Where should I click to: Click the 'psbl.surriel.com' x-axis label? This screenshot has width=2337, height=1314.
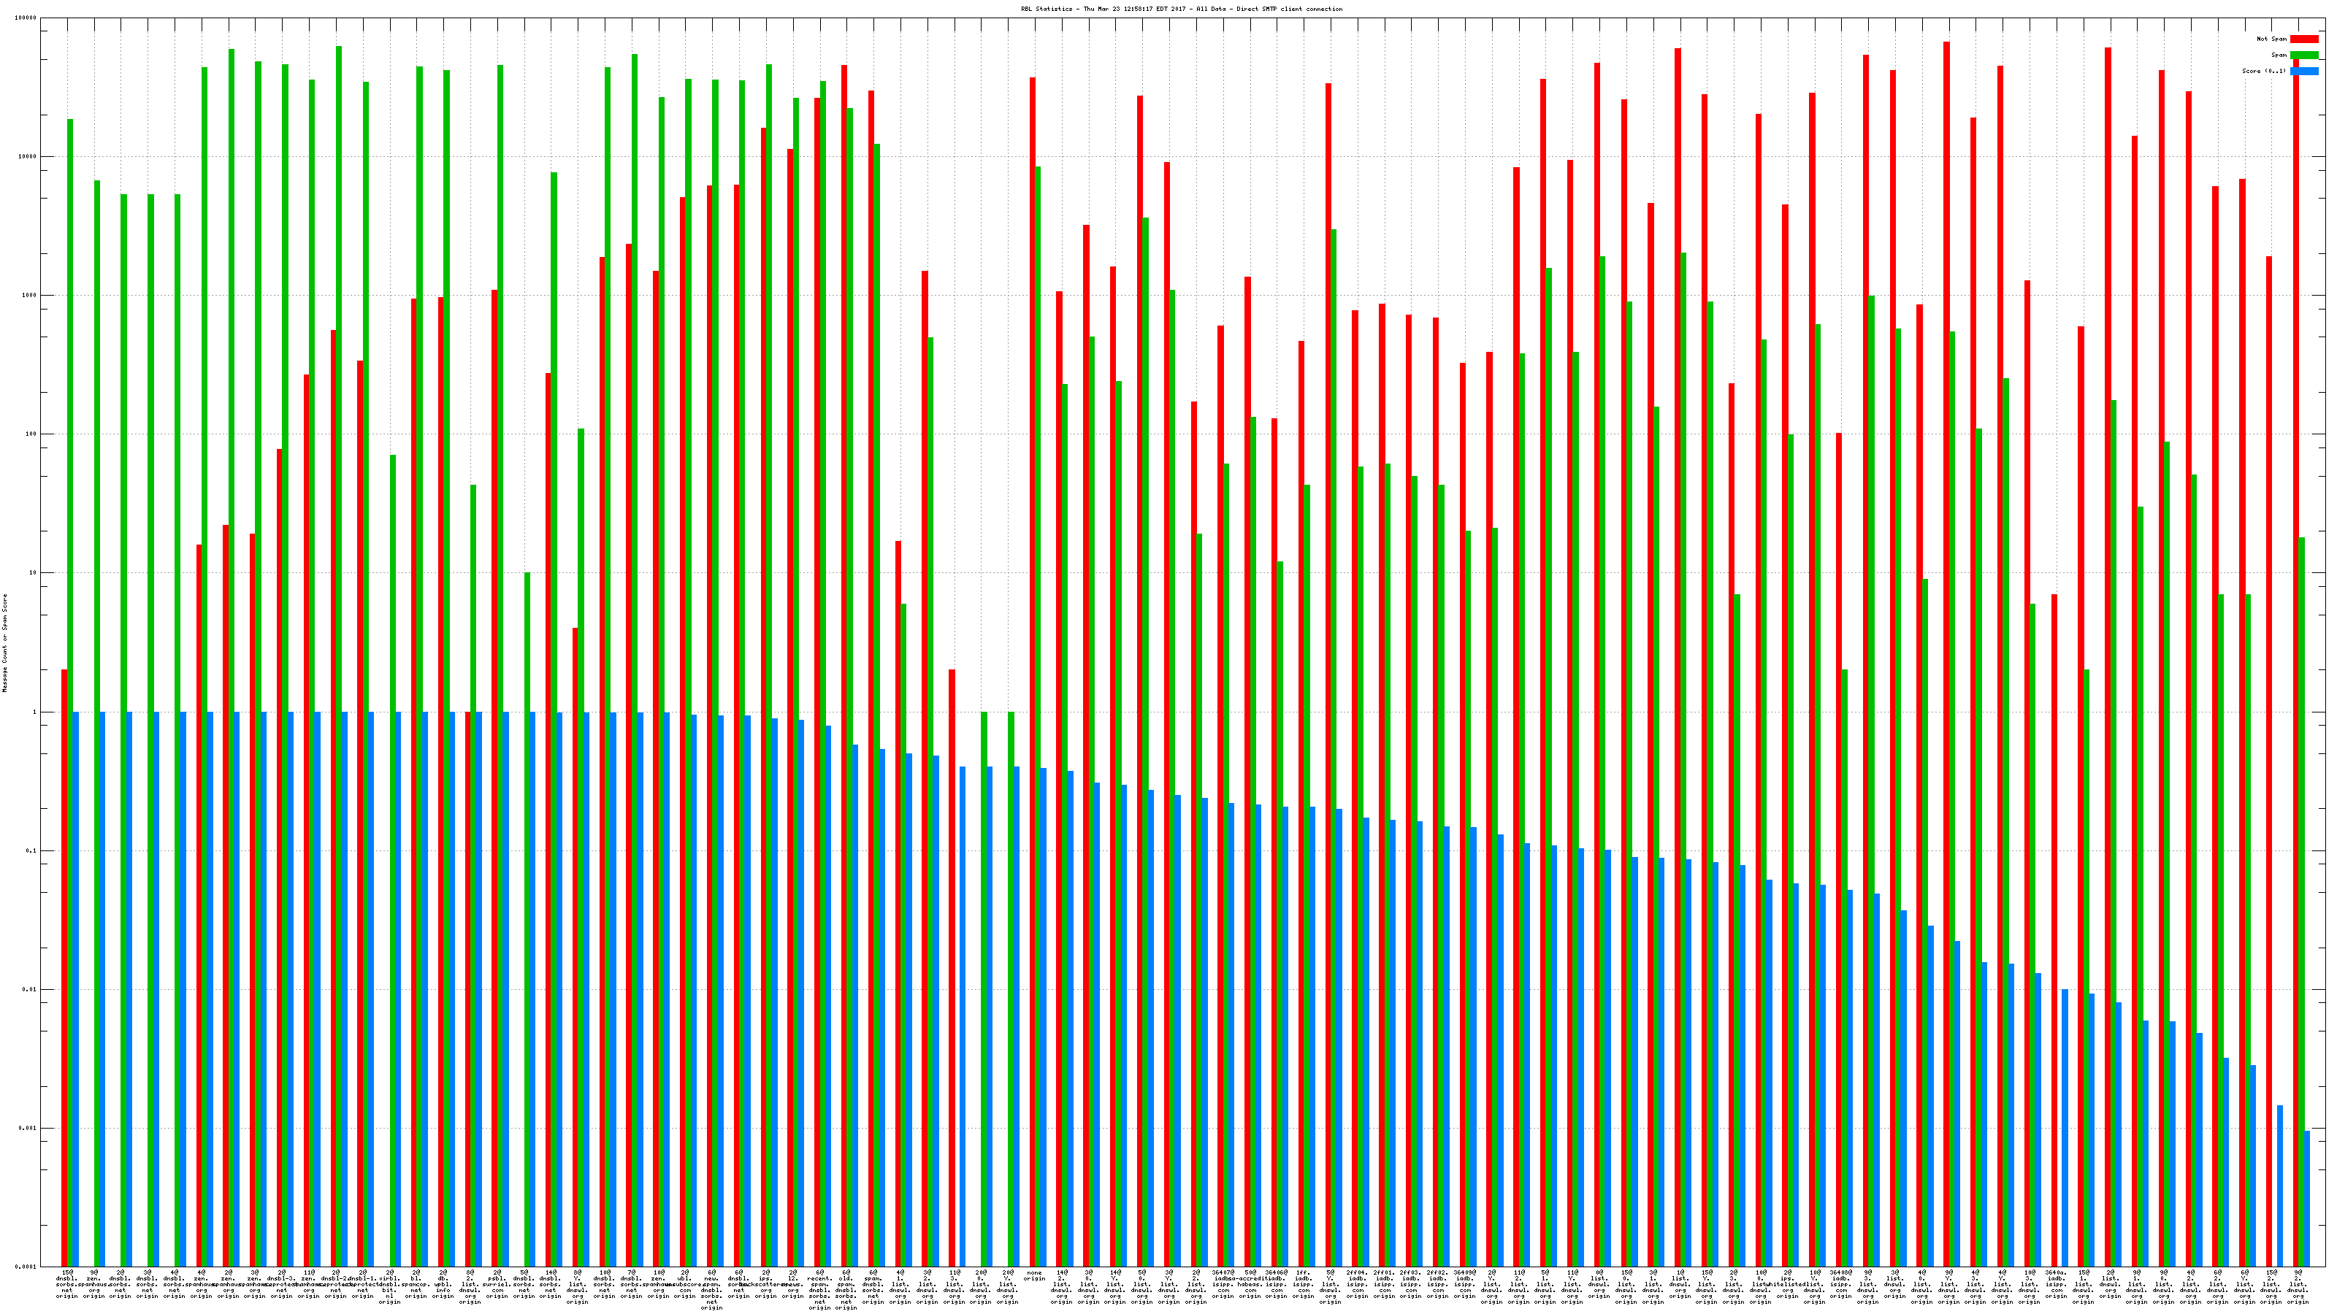tap(497, 1284)
